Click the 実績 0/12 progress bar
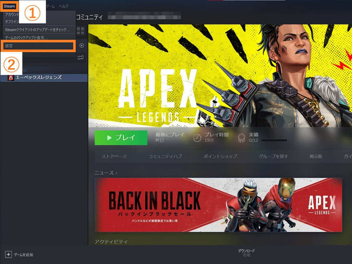The image size is (352, 264). pyautogui.click(x=274, y=141)
